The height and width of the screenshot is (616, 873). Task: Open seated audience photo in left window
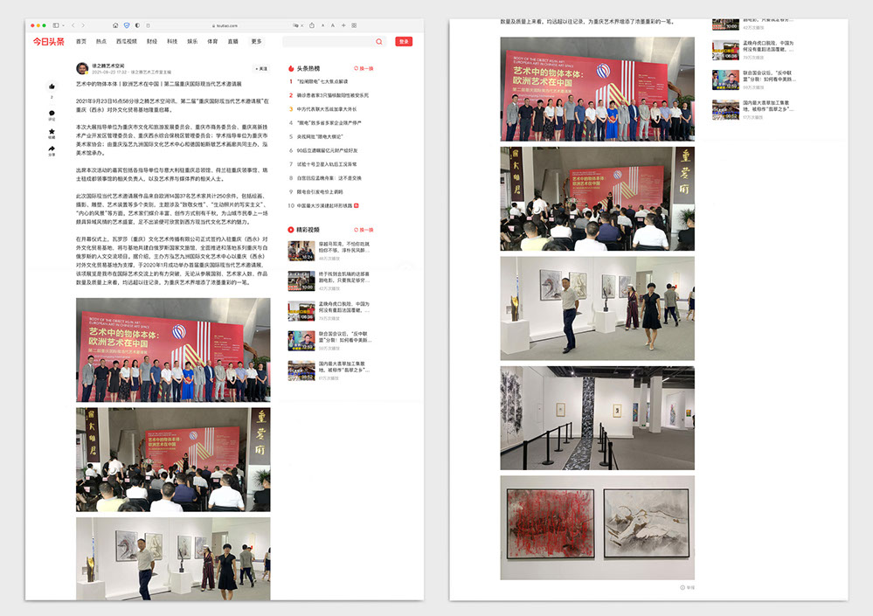[173, 460]
